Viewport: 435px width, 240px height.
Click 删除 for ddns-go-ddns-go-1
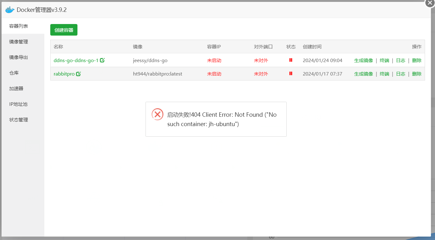417,60
